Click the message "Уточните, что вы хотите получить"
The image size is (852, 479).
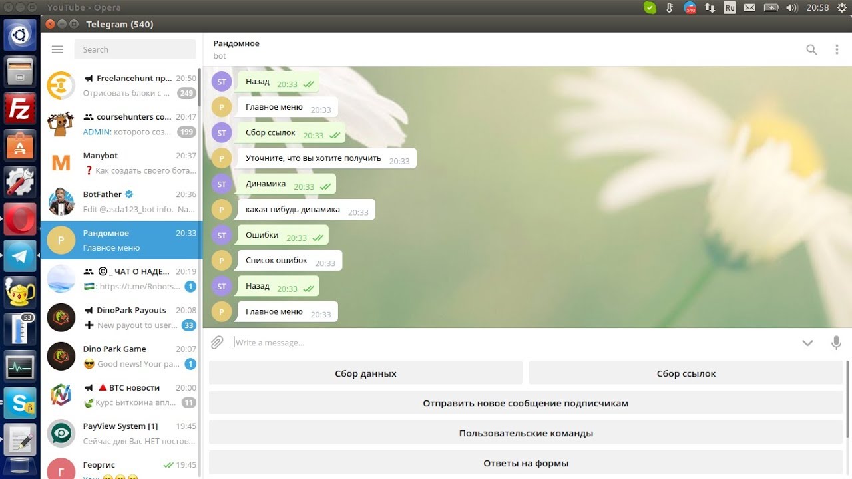coord(326,158)
